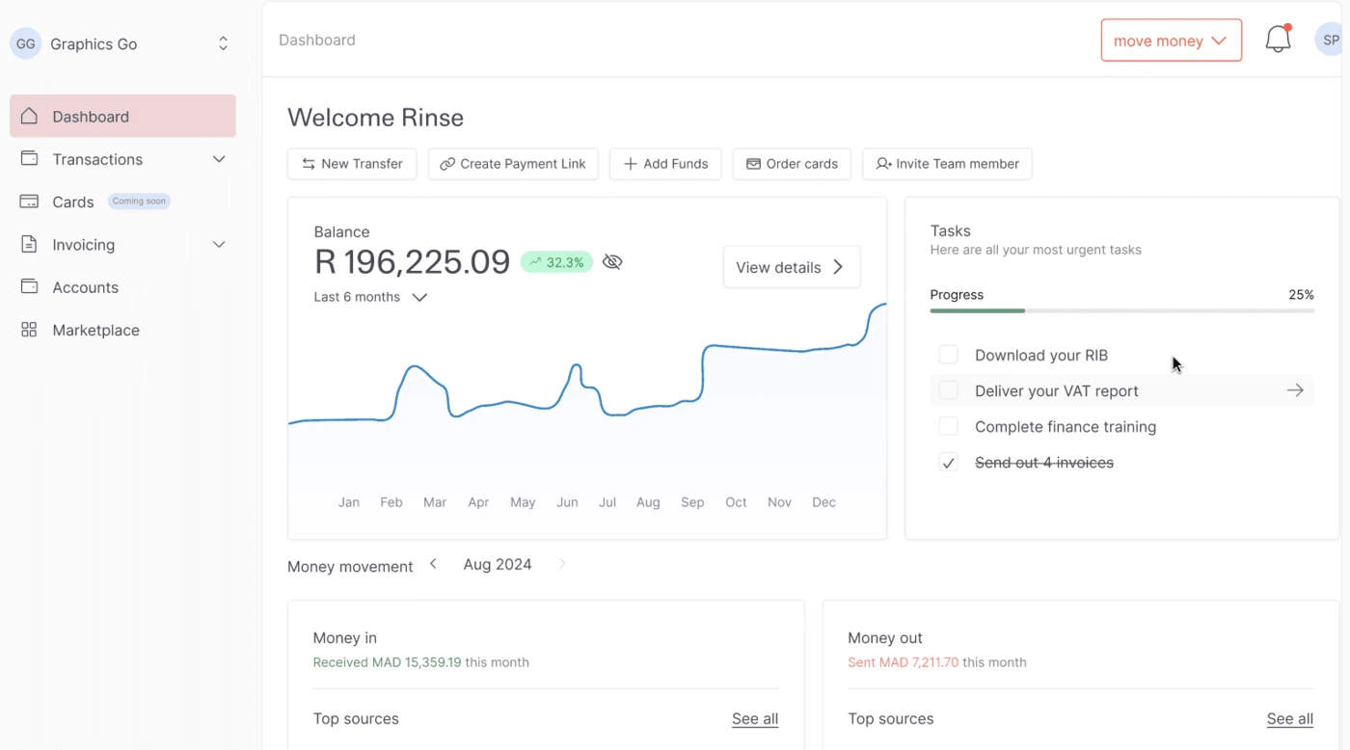Open the move money dropdown
This screenshot has width=1350, height=750.
click(x=1172, y=40)
